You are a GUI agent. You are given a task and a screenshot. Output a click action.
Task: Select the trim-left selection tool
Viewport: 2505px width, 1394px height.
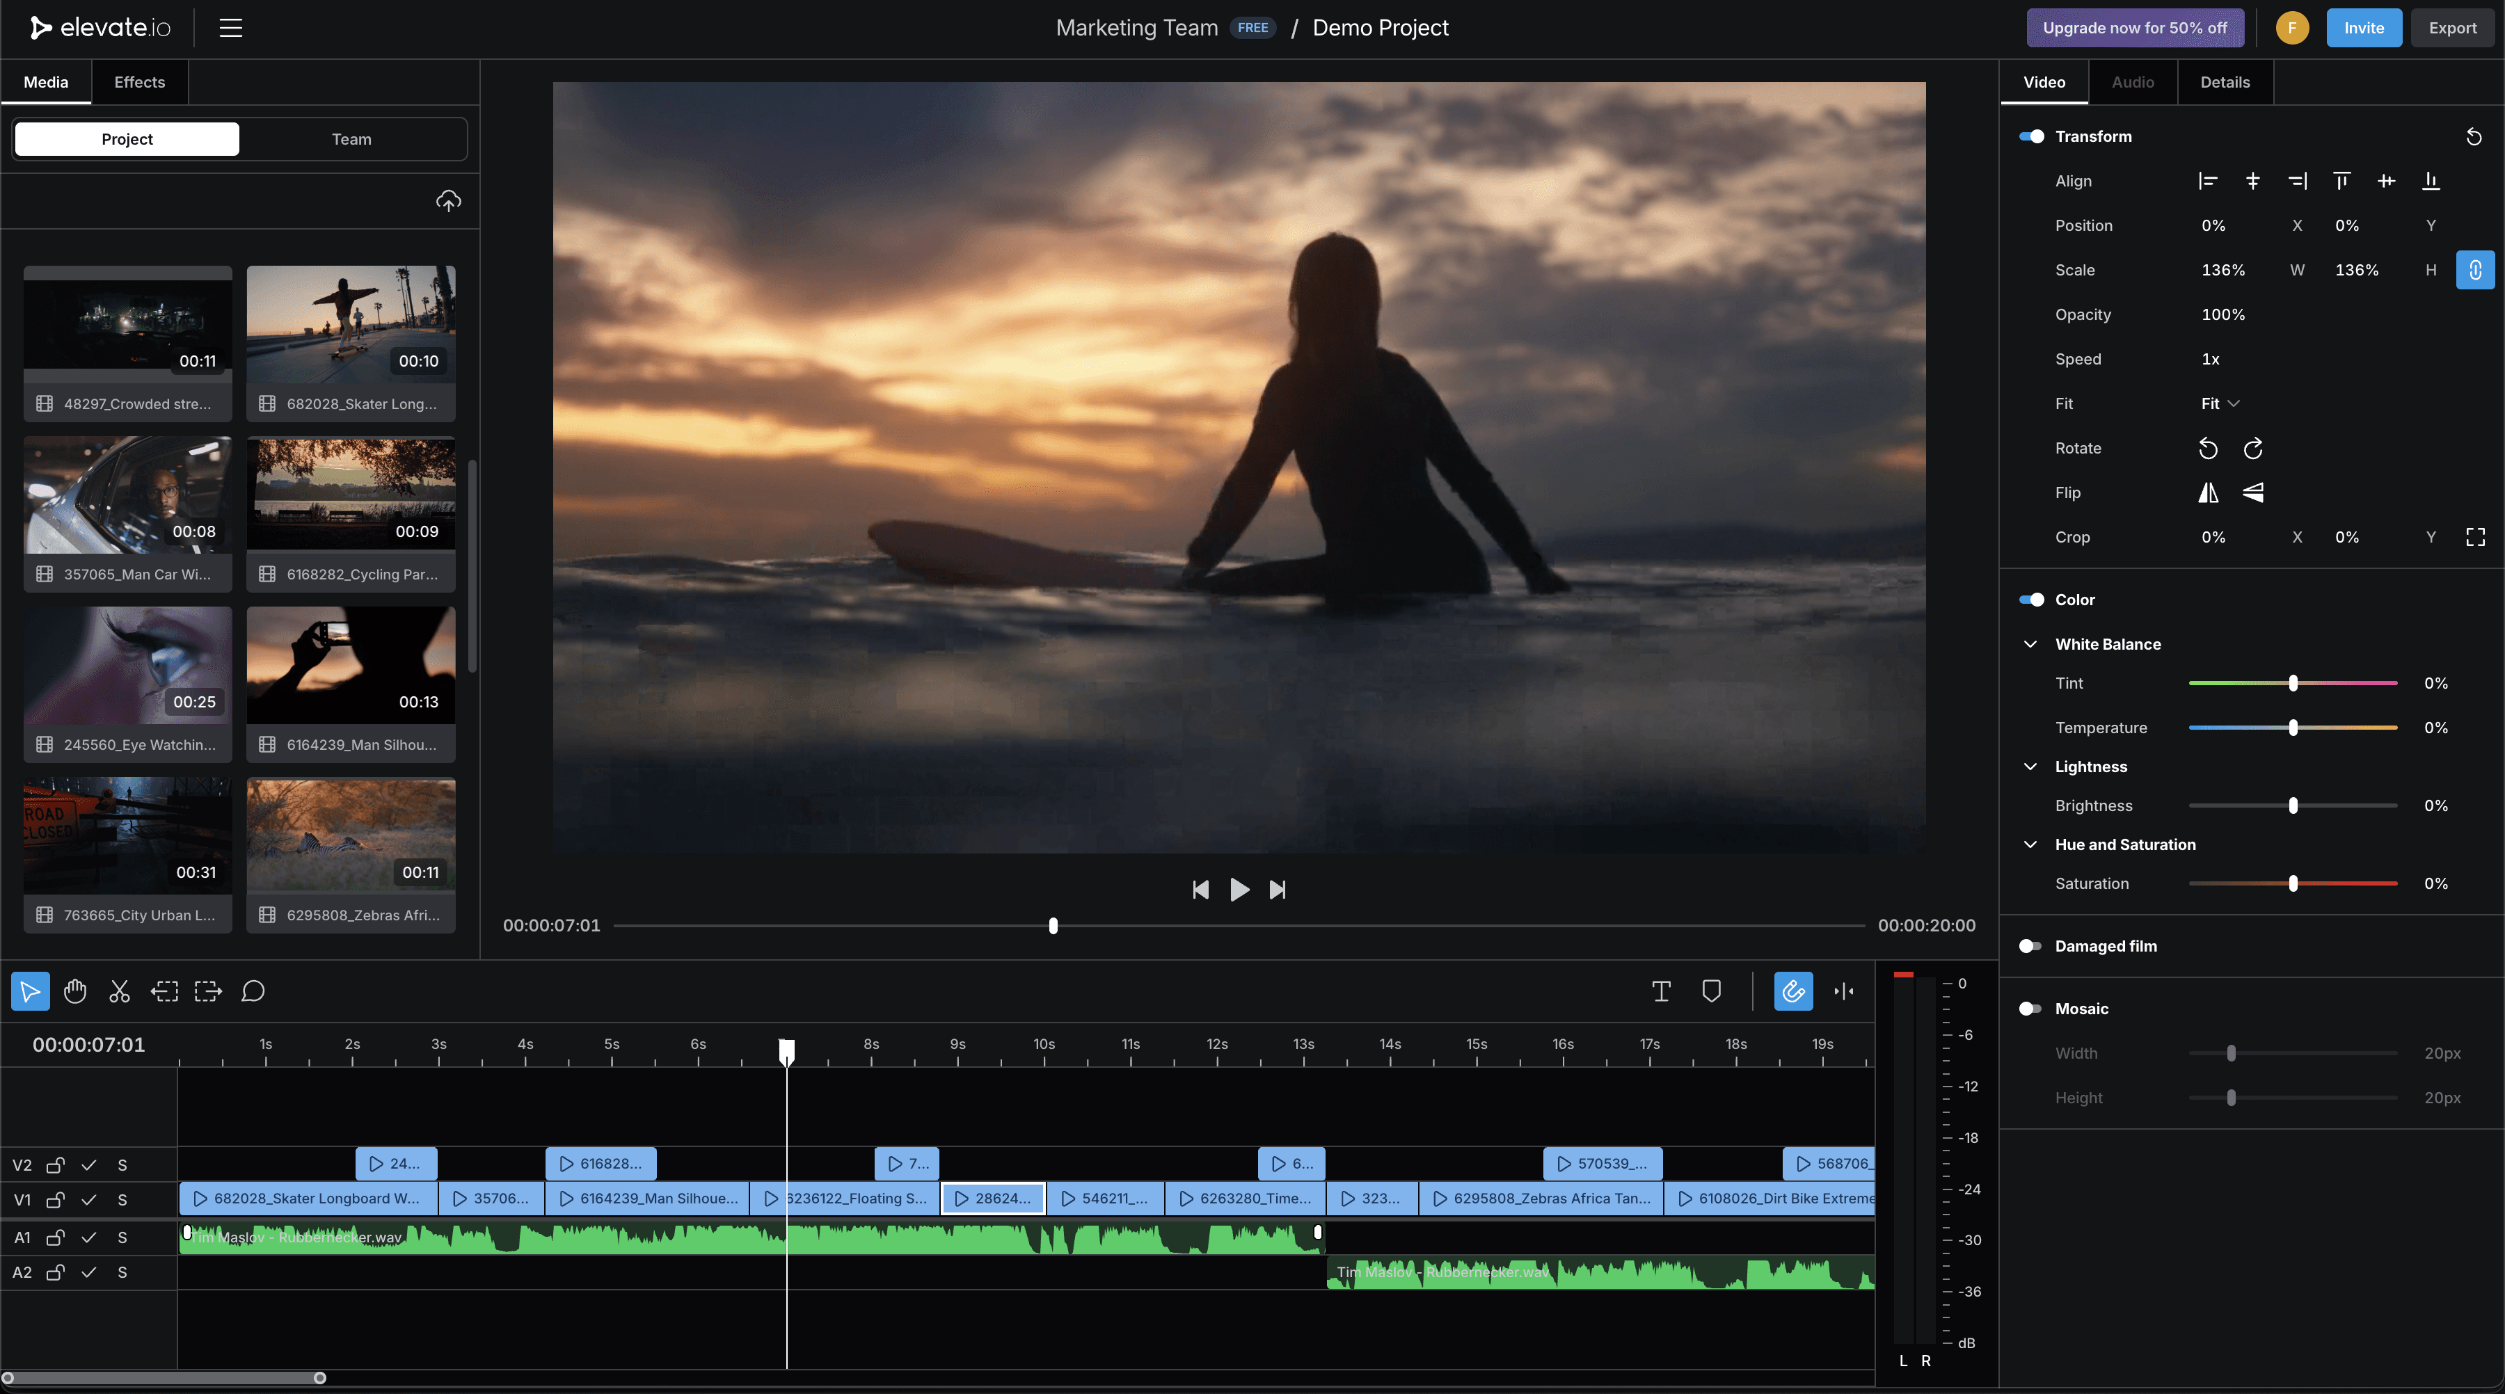[164, 991]
